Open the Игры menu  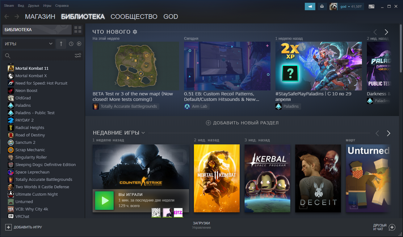(47, 6)
